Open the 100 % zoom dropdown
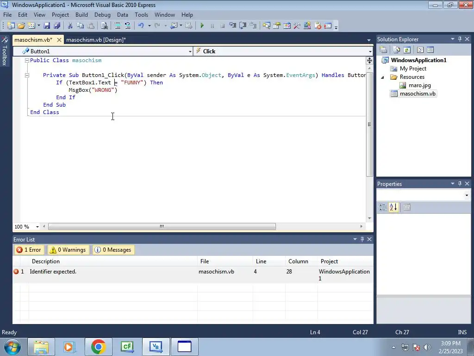Screen dimensions: 474x356 point(37,227)
